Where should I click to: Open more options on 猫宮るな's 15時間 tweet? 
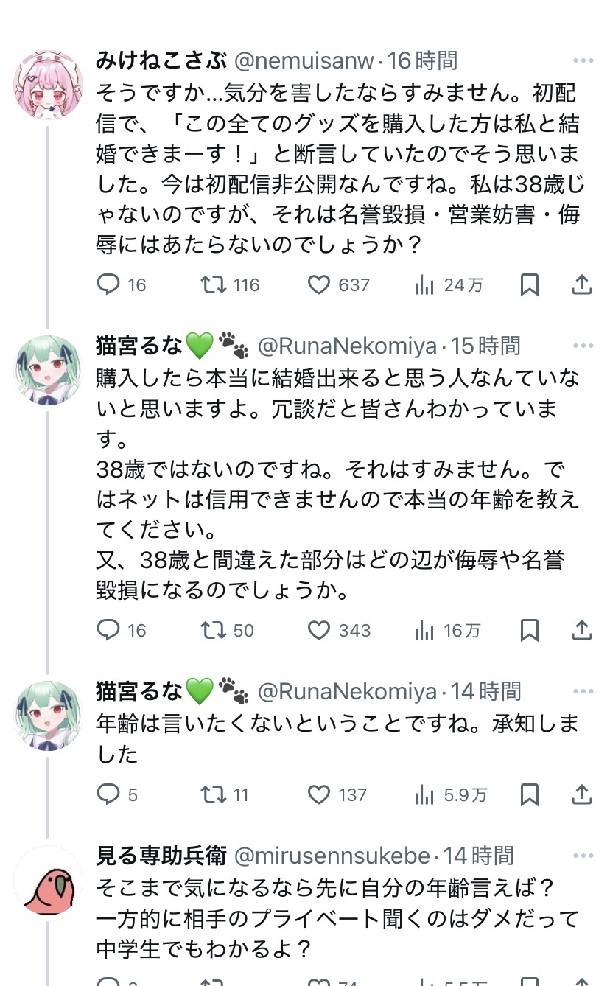583,346
